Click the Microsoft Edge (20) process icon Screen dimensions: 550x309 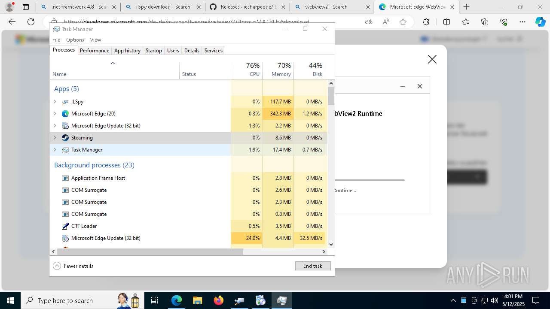pos(65,114)
